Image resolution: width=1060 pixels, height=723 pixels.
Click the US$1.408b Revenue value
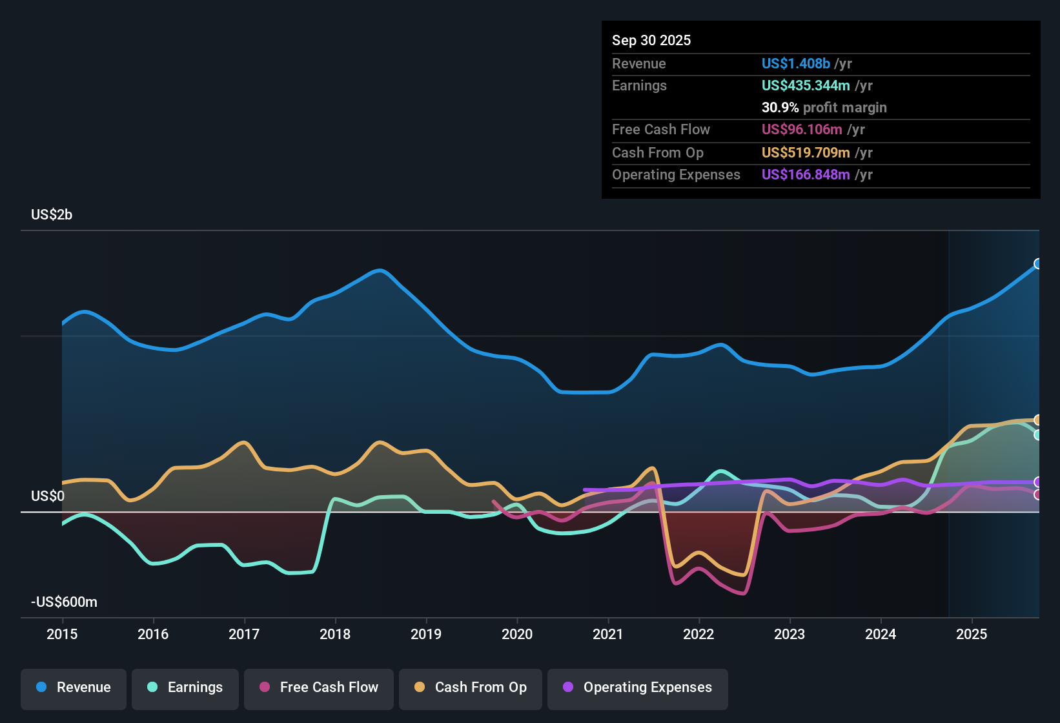(x=795, y=63)
